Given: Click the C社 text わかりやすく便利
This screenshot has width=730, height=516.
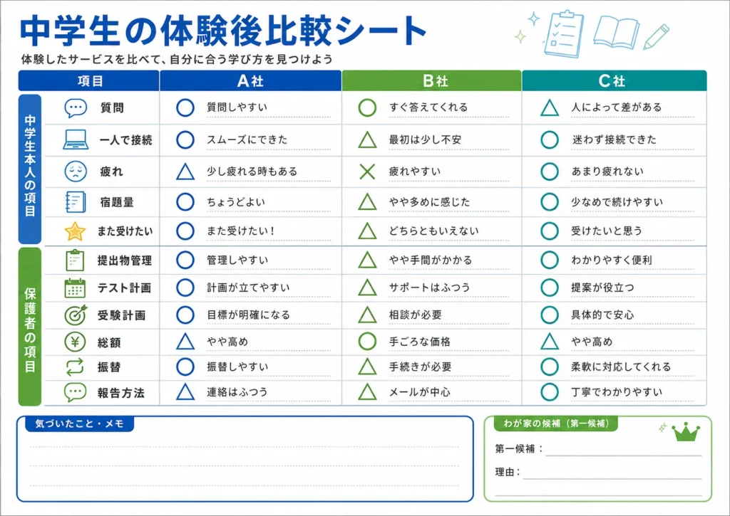Looking at the screenshot, I should 612,260.
